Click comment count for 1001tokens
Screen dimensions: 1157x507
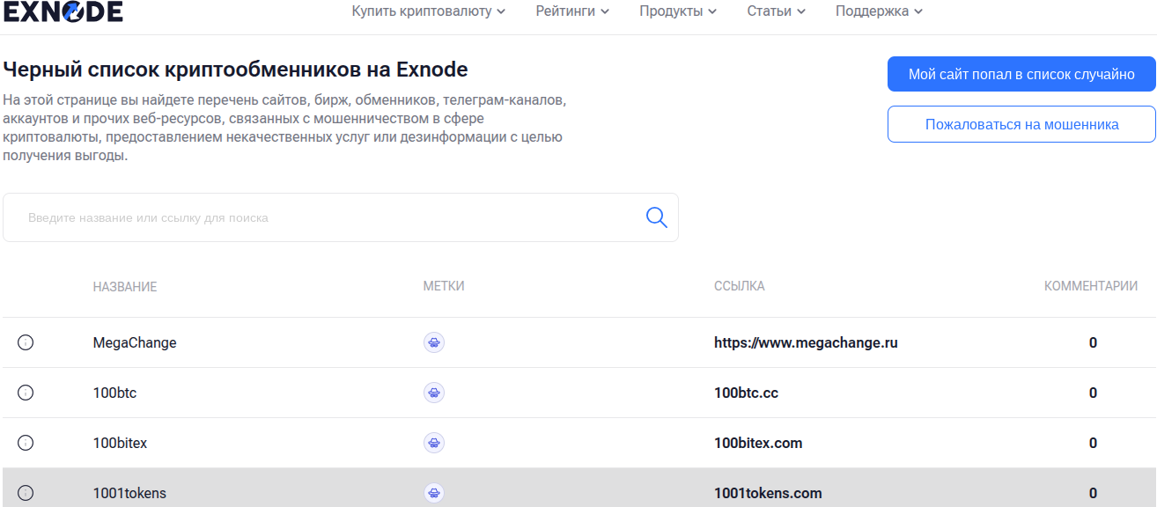[x=1093, y=493]
